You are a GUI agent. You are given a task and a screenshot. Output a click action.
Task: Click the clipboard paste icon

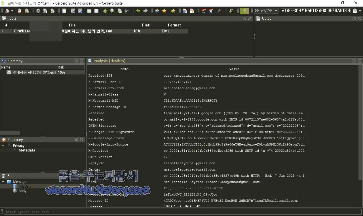point(20,11)
